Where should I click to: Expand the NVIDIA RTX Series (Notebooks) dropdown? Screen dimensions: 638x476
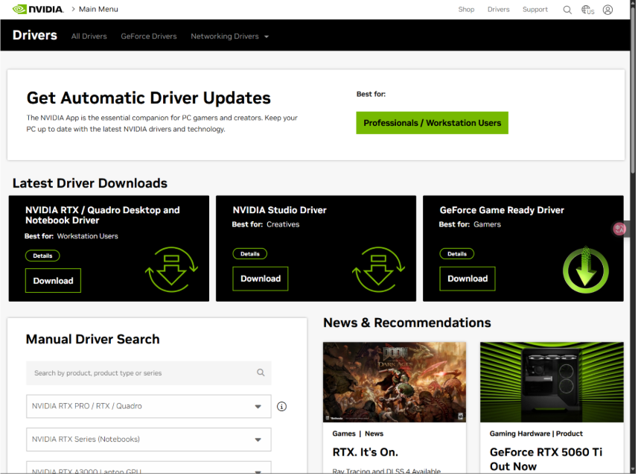[148, 439]
